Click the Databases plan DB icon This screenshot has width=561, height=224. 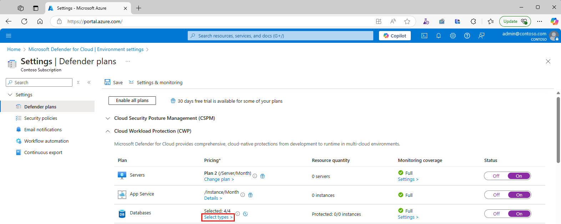coord(122,214)
